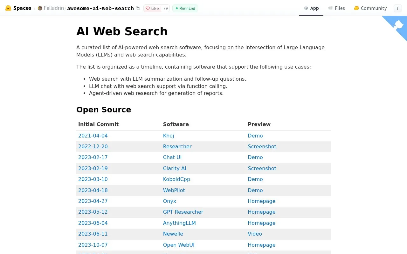Image resolution: width=407 pixels, height=254 pixels.
Task: Open the three-dot more options menu
Action: (398, 8)
